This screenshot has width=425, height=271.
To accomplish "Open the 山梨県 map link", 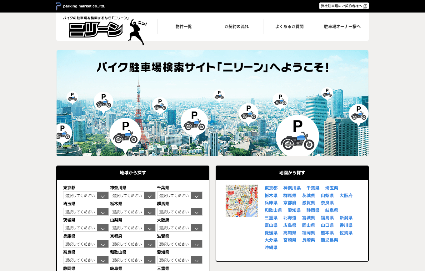I will (x=327, y=196).
